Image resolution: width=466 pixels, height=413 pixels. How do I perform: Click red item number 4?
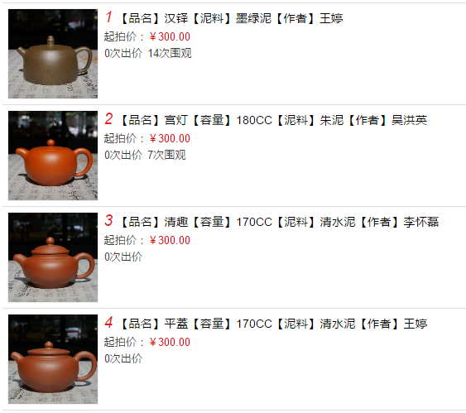[x=108, y=323]
